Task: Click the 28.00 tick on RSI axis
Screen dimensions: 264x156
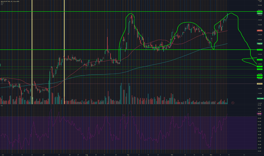Action: (x=259, y=151)
